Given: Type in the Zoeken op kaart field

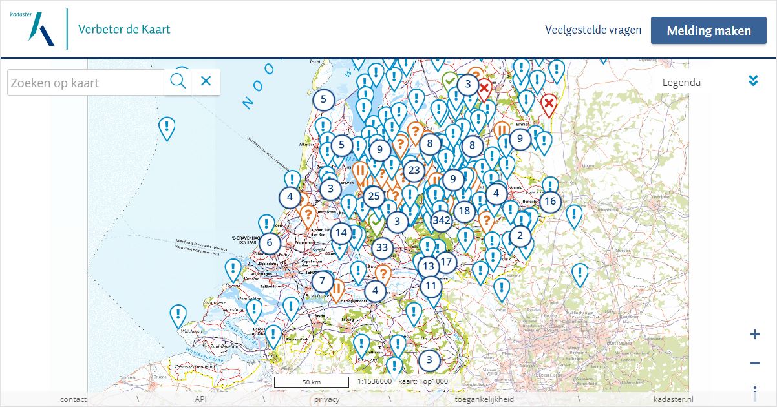Looking at the screenshot, I should (85, 83).
